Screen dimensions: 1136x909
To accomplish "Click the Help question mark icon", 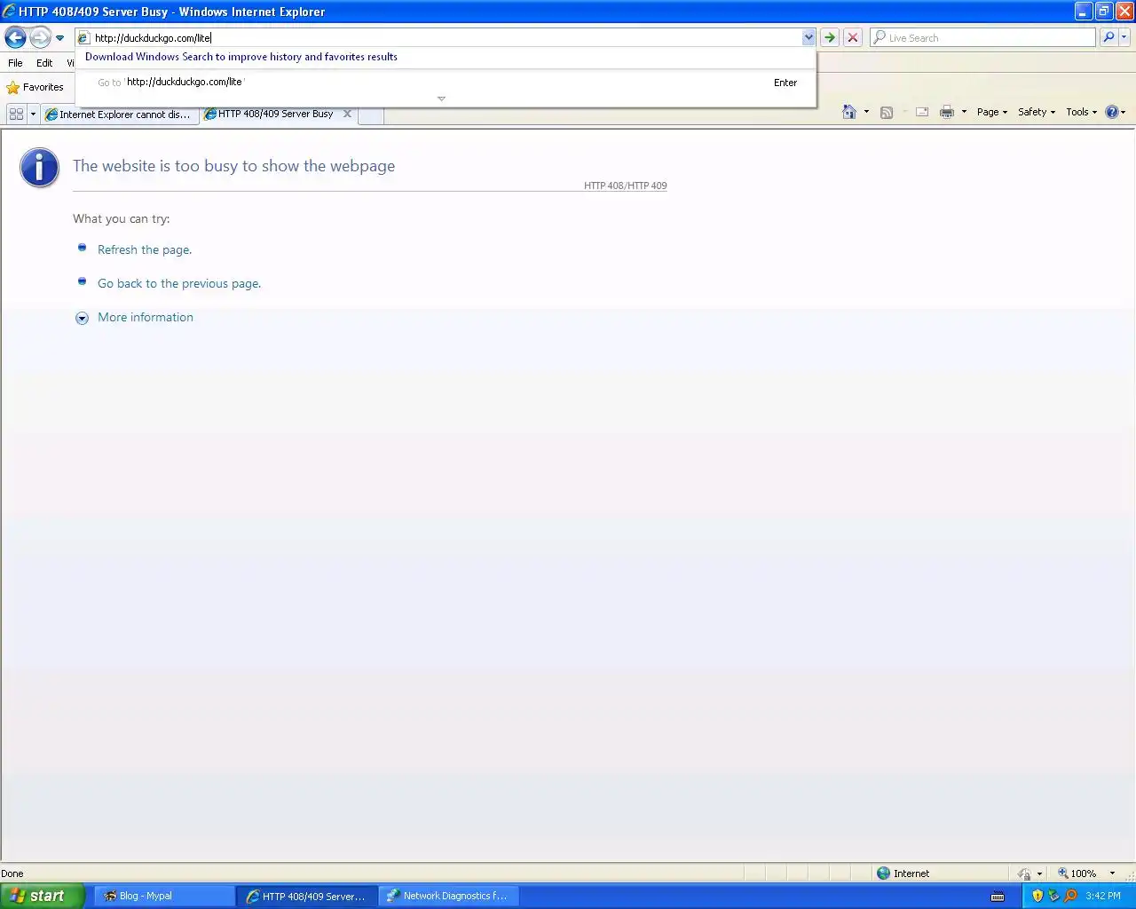I will click(x=1112, y=112).
